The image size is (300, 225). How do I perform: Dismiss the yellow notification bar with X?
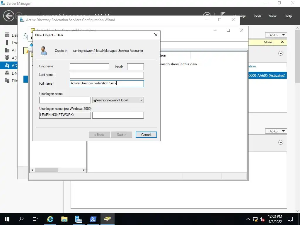tap(282, 42)
